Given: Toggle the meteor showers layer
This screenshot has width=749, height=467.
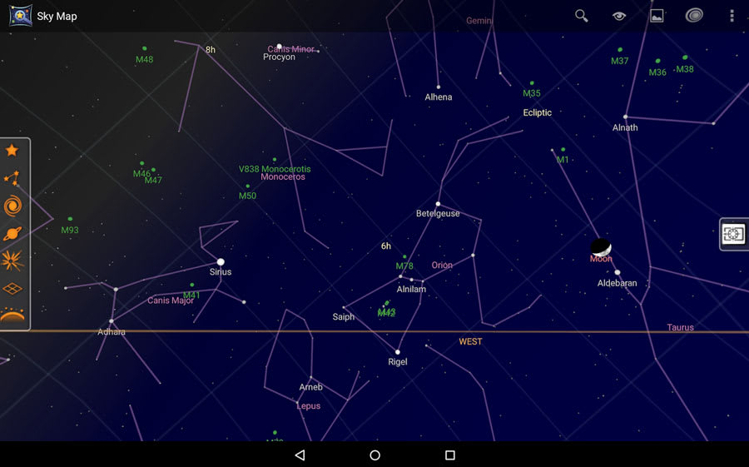Looking at the screenshot, I should click(12, 261).
